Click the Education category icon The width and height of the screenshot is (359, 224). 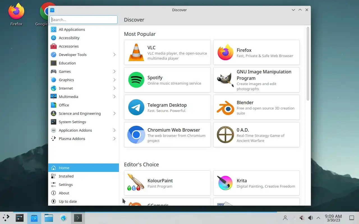tap(54, 63)
